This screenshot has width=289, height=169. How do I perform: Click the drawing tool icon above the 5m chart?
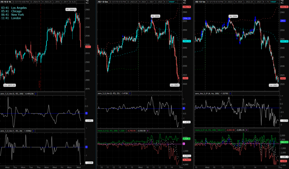point(184,2)
